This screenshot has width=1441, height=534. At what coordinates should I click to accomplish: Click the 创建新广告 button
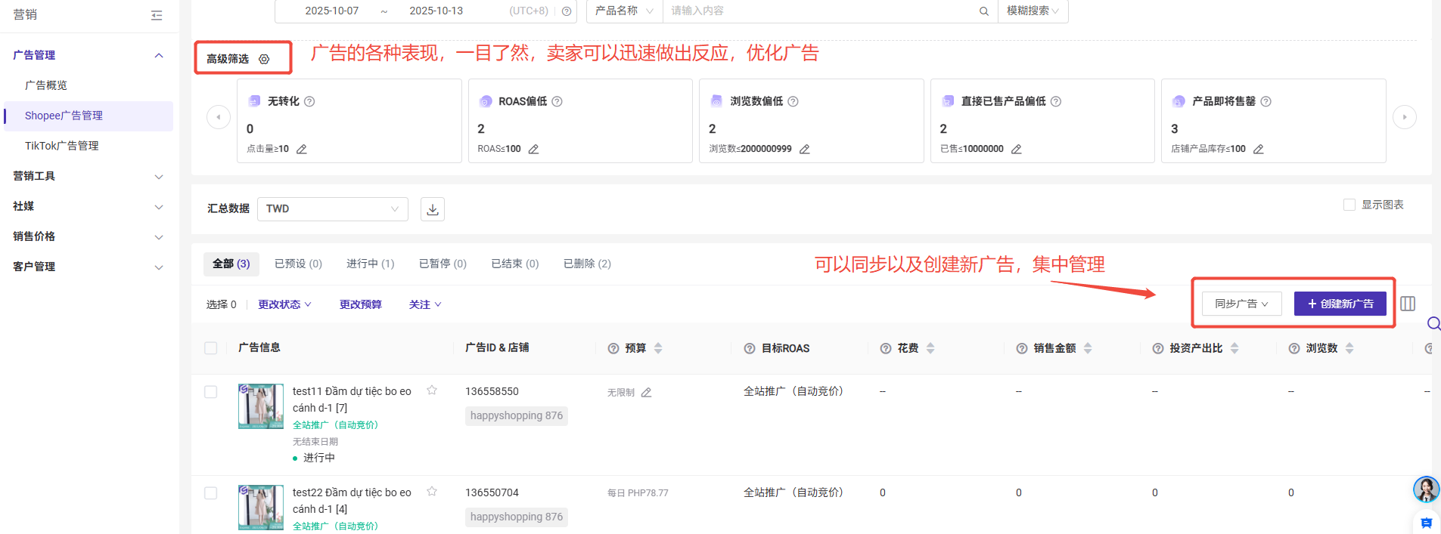tap(1340, 304)
